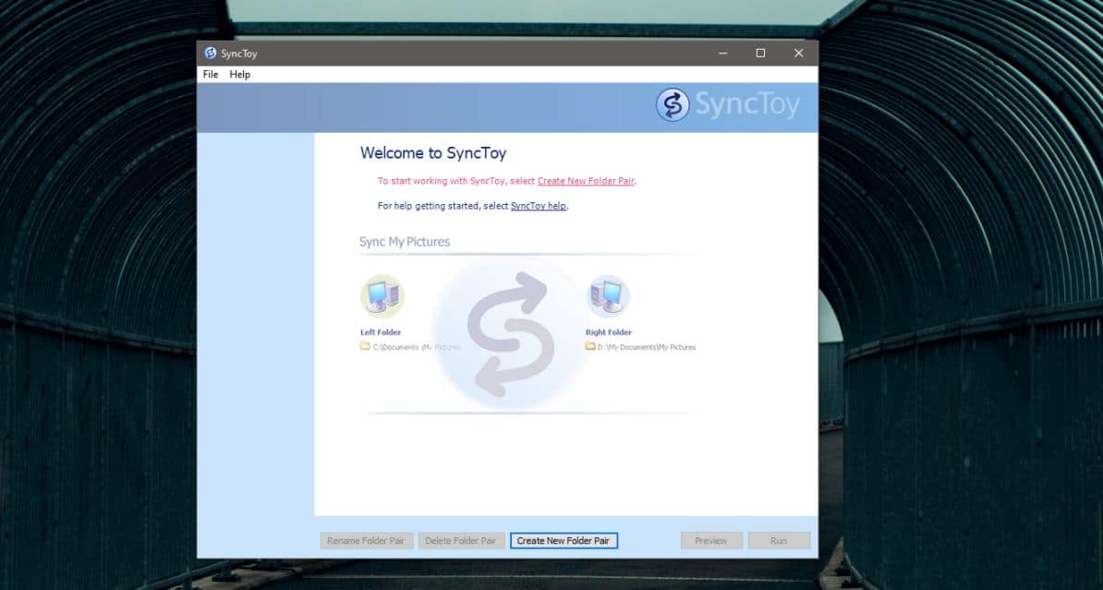1103x590 pixels.
Task: Minimize the SyncToy window
Action: pos(722,53)
